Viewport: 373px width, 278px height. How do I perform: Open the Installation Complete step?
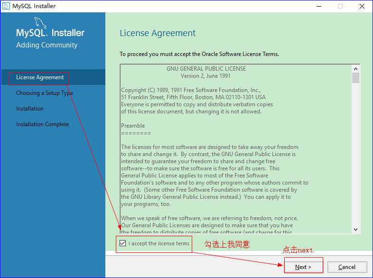tap(43, 124)
